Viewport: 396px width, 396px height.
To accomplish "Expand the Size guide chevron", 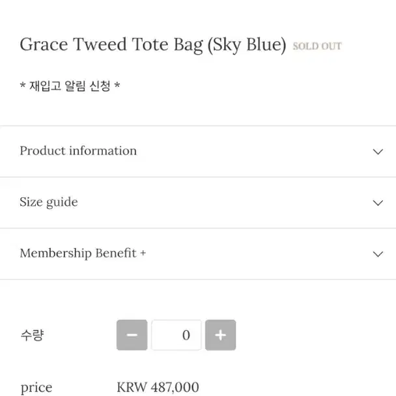I will tap(378, 203).
